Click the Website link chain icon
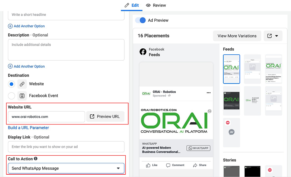This screenshot has width=291, height=177. point(22,84)
